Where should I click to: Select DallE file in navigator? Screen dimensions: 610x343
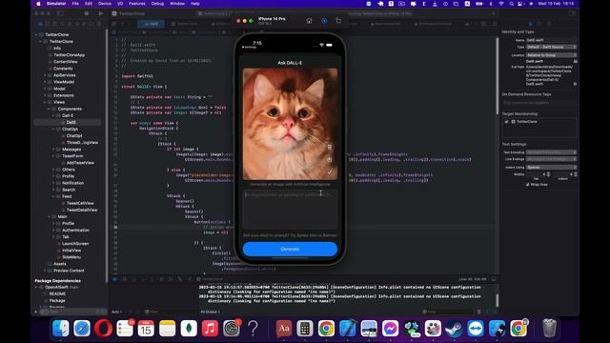coord(71,123)
